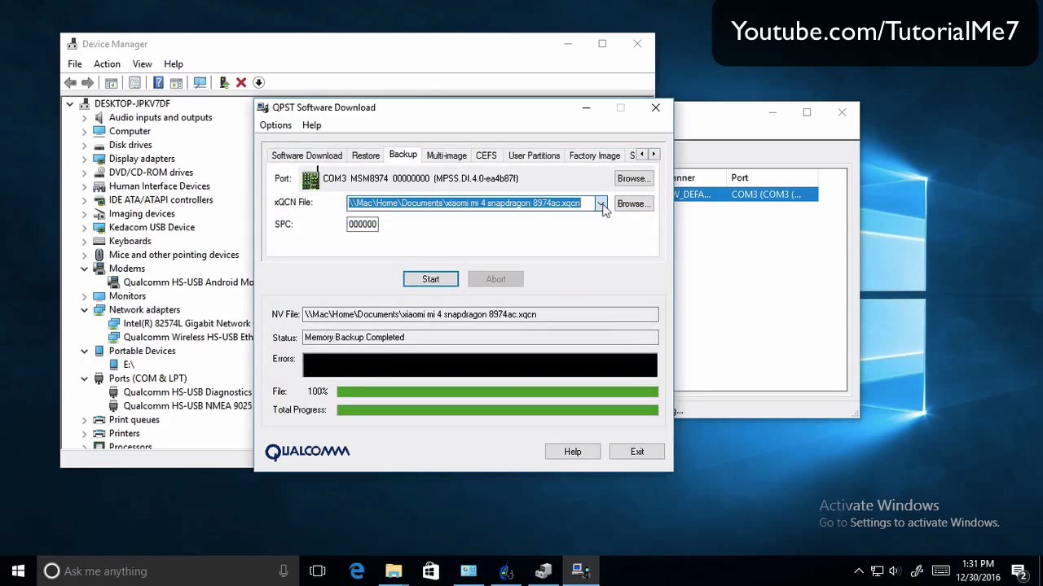Open File Explorer from the taskbar
1043x586 pixels.
(x=394, y=571)
